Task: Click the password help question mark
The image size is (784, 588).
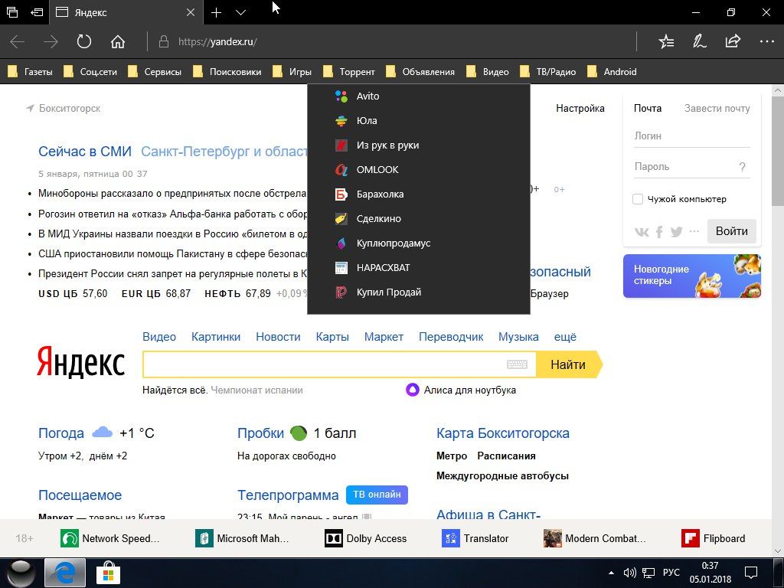Action: pyautogui.click(x=743, y=167)
